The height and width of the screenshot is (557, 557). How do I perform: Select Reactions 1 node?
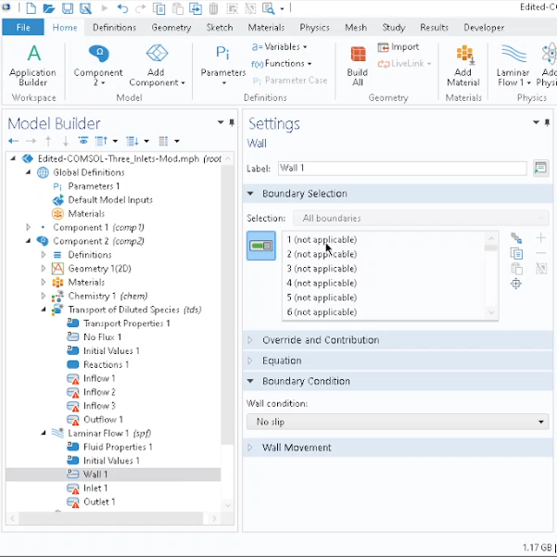(106, 364)
